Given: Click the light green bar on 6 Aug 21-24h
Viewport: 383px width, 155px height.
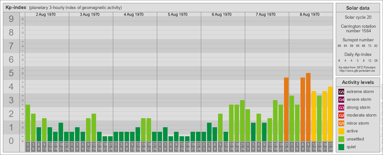Looking at the screenshot, I should (242, 121).
